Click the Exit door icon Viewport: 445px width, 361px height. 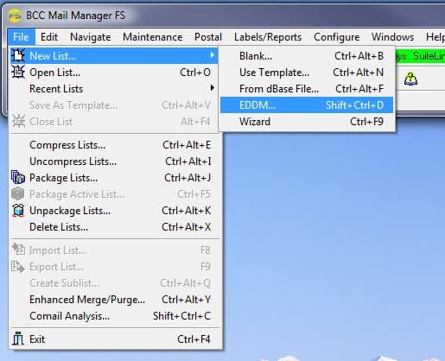(x=18, y=339)
